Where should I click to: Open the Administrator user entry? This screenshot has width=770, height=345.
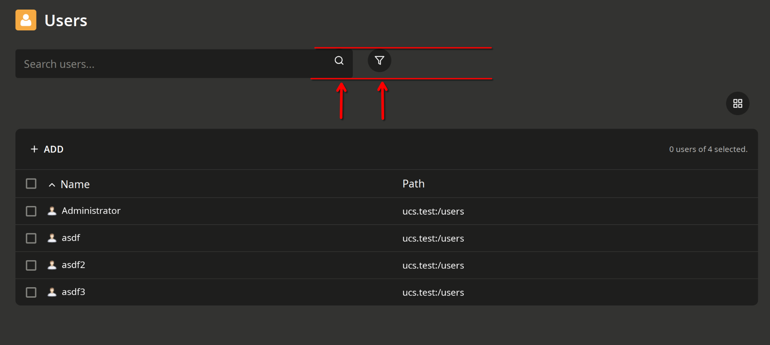point(91,211)
